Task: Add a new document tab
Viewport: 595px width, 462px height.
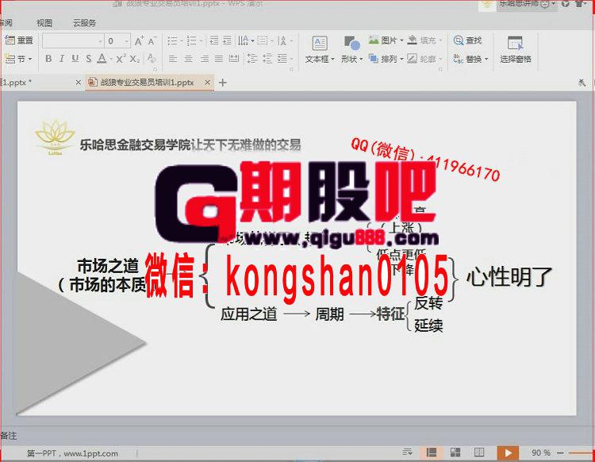Action: click(x=223, y=83)
